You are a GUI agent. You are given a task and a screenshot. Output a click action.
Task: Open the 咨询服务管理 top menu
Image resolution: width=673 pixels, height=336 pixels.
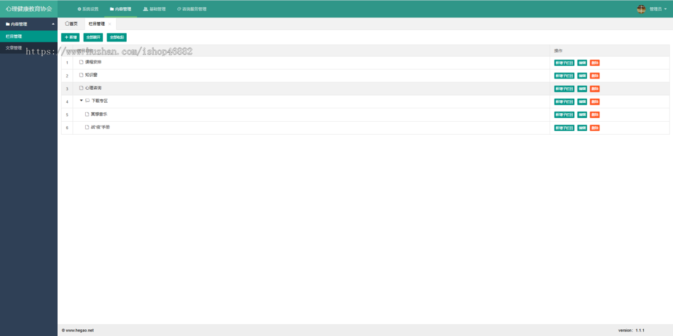coord(191,9)
